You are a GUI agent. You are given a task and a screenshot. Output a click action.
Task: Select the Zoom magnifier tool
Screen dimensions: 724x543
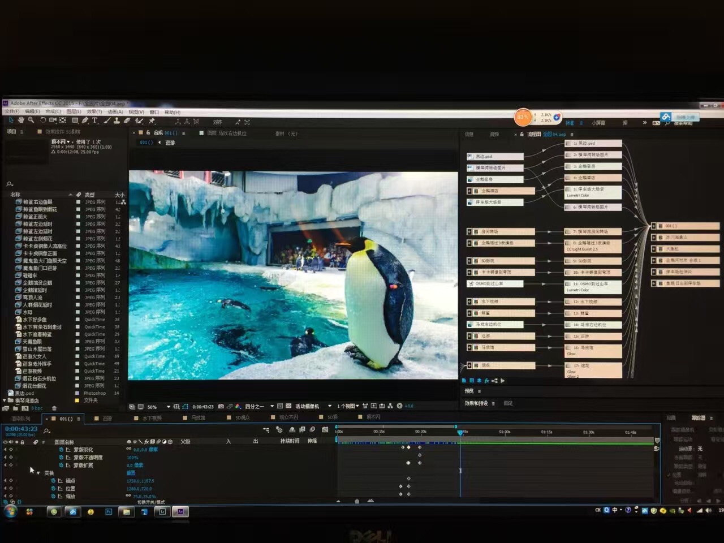(31, 120)
